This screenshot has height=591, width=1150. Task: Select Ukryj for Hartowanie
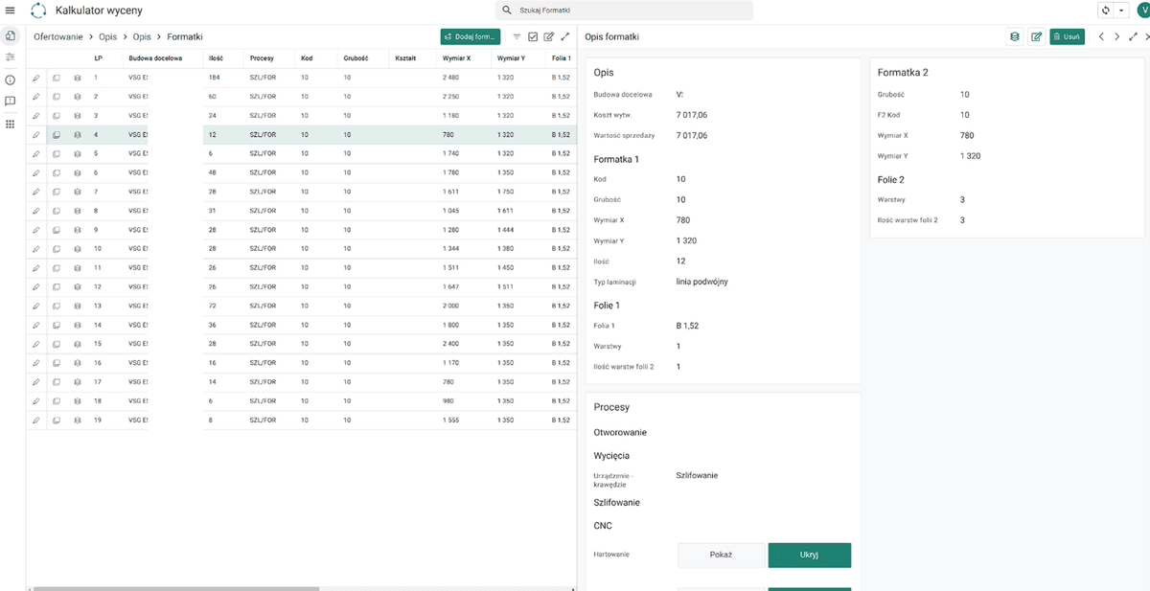(808, 555)
